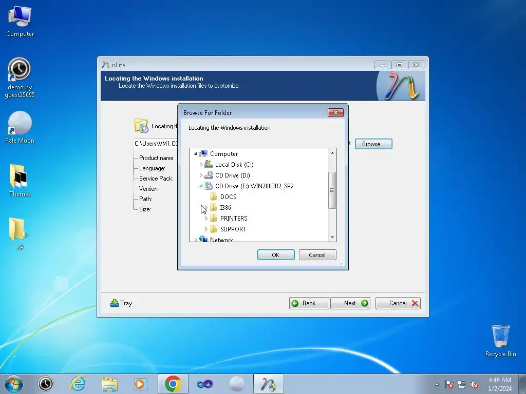Image resolution: width=526 pixels, height=394 pixels.
Task: Collapse the Computer tree node
Action: [196, 154]
